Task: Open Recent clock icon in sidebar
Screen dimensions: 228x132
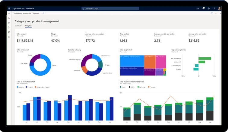Action: coord(9,27)
